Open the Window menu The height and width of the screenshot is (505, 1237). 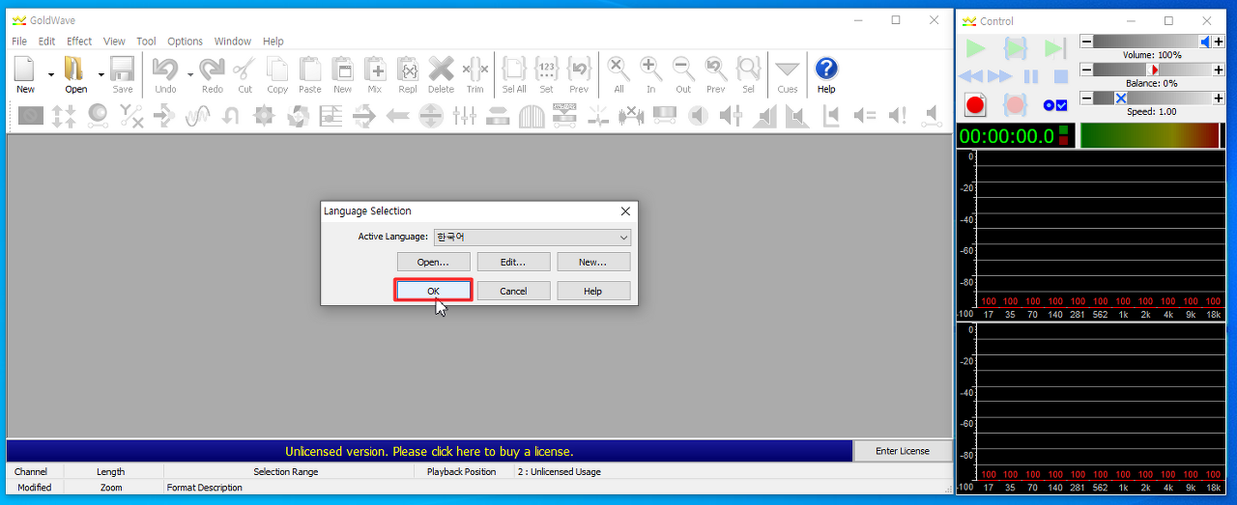(x=233, y=42)
